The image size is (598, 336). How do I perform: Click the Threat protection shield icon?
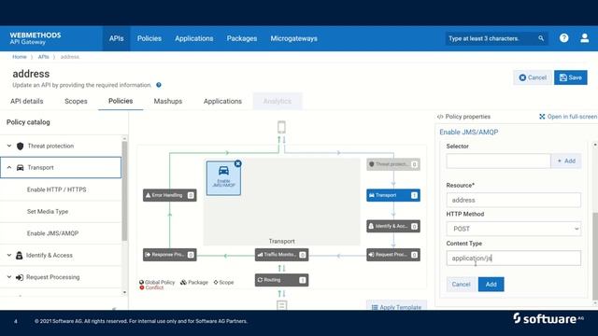point(21,146)
